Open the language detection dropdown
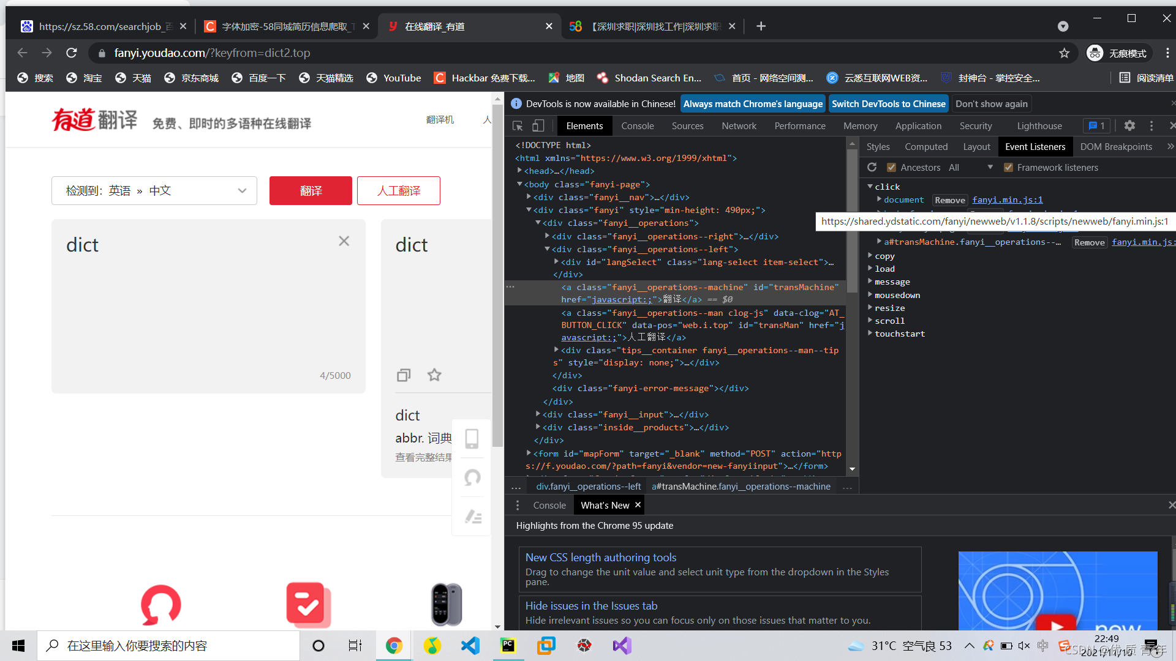Image resolution: width=1176 pixels, height=661 pixels. pyautogui.click(x=154, y=191)
